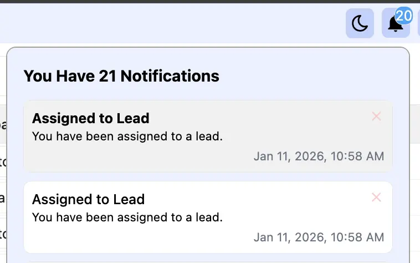The height and width of the screenshot is (263, 420).
Task: Click the empty header bar beside the moon icon
Action: click(166, 23)
